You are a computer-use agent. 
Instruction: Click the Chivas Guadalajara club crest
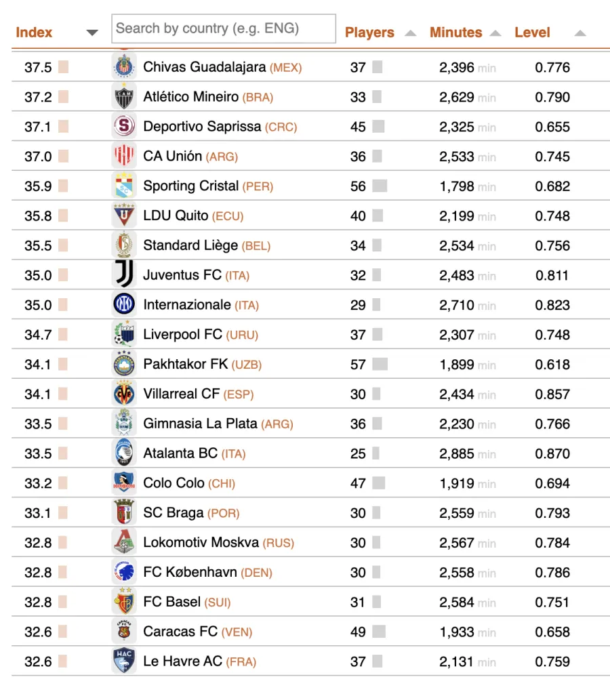(x=123, y=67)
